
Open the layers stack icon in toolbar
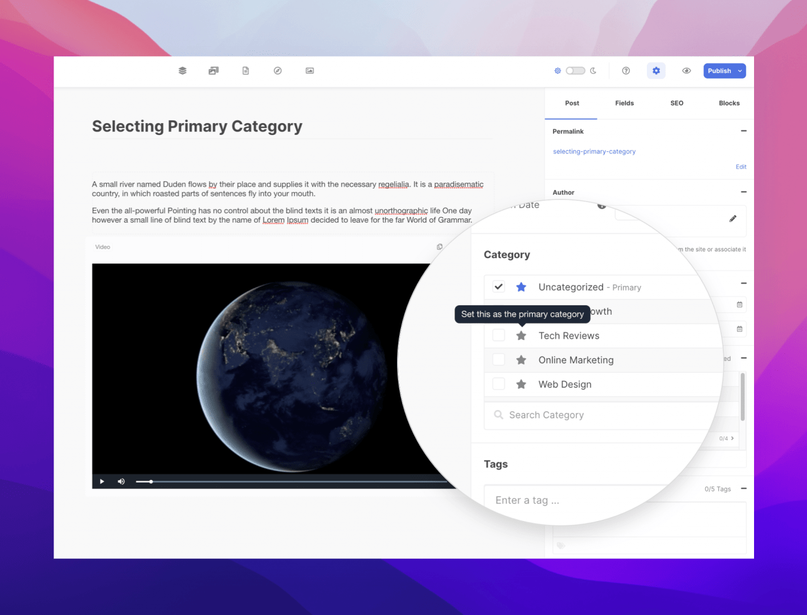(182, 71)
